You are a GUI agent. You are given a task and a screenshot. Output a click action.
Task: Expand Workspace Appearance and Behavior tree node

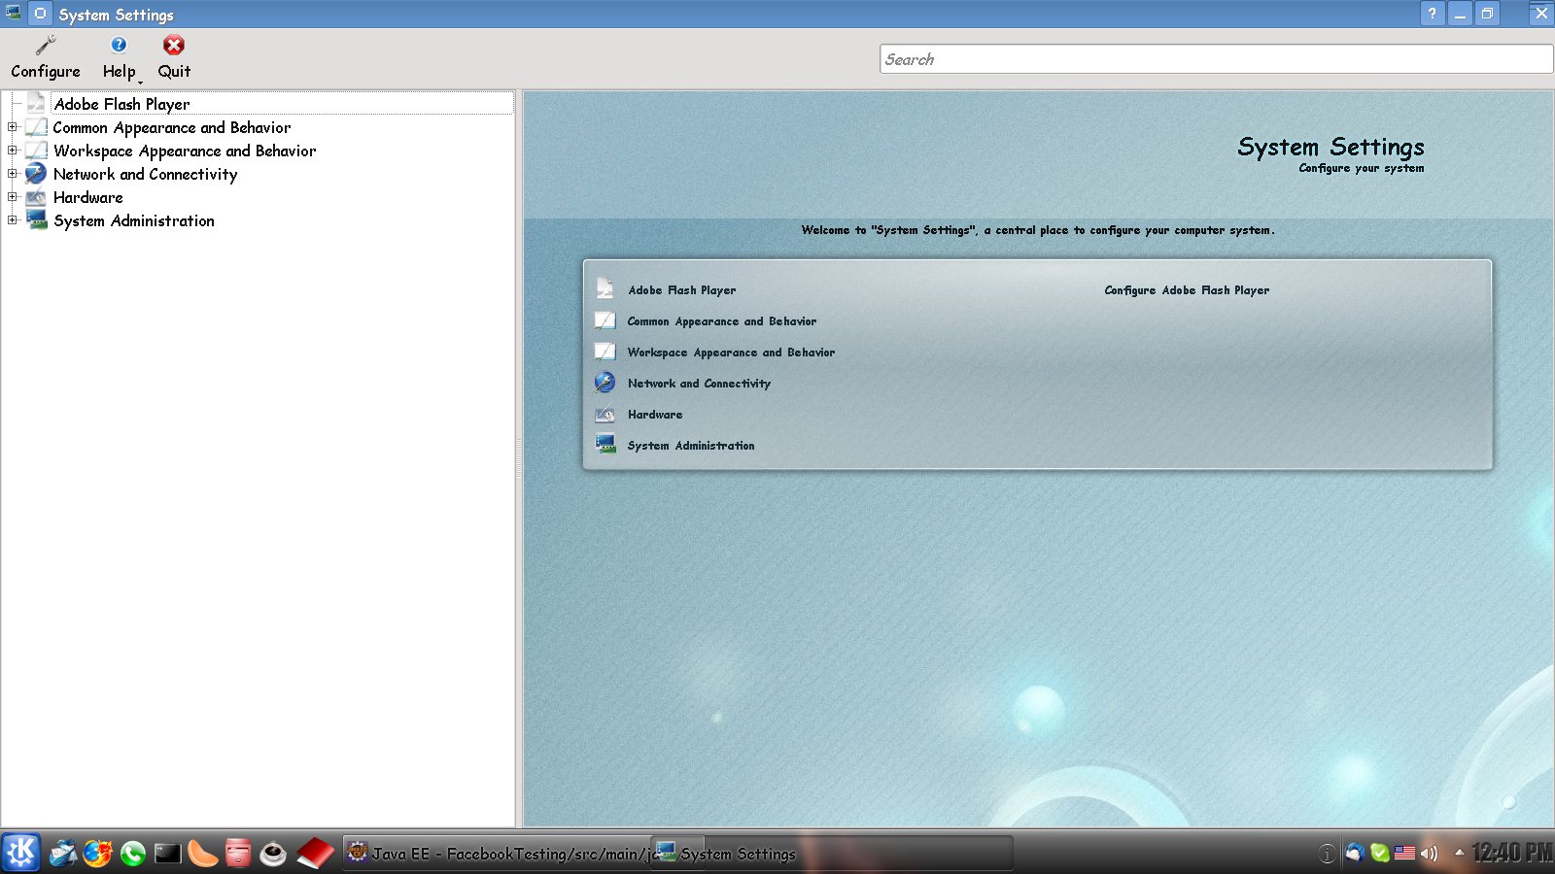pyautogui.click(x=13, y=151)
